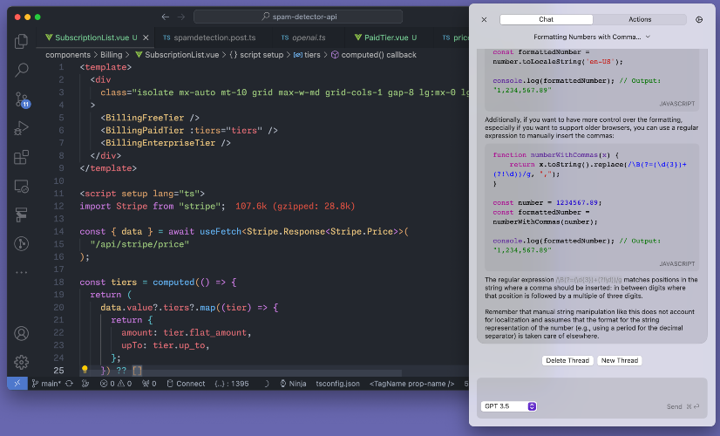Open the Explorer files icon in activity bar
The width and height of the screenshot is (720, 436).
click(21, 41)
